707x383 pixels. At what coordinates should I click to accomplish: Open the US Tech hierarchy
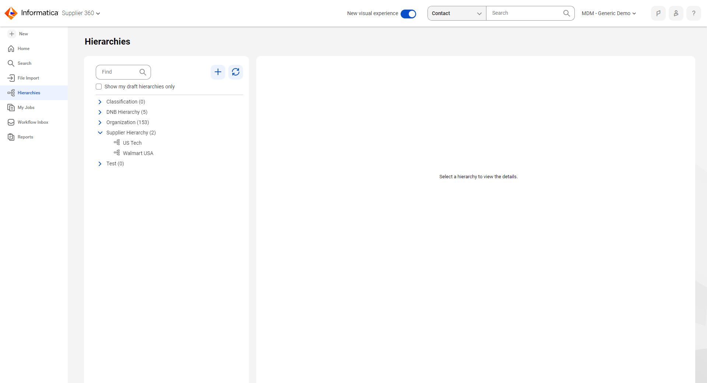click(132, 143)
